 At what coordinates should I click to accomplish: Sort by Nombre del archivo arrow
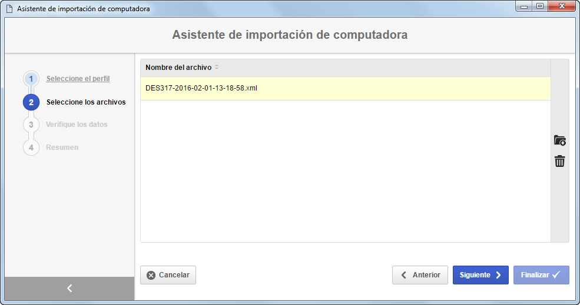click(217, 67)
